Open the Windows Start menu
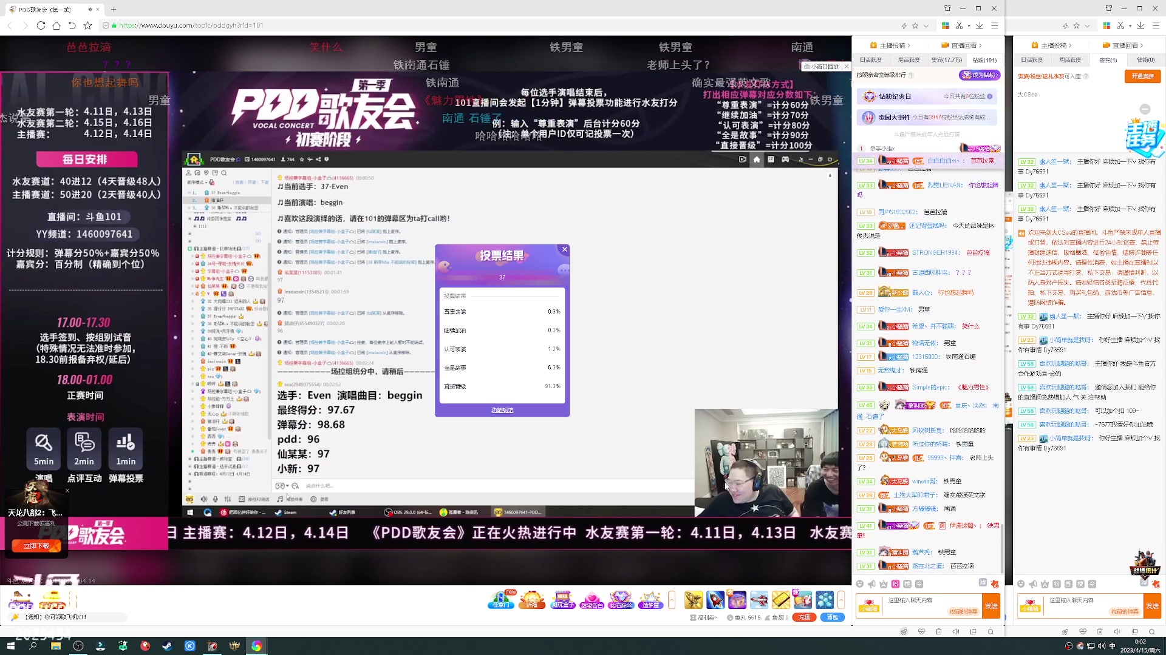This screenshot has height=655, width=1166. tap(10, 646)
